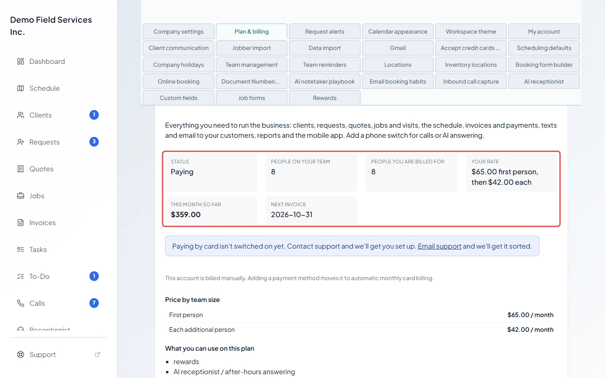Open the Gmail settings tab
The width and height of the screenshot is (605, 378).
[398, 48]
